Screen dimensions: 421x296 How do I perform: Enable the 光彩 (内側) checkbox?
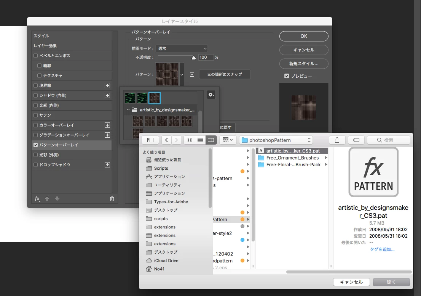(x=35, y=105)
